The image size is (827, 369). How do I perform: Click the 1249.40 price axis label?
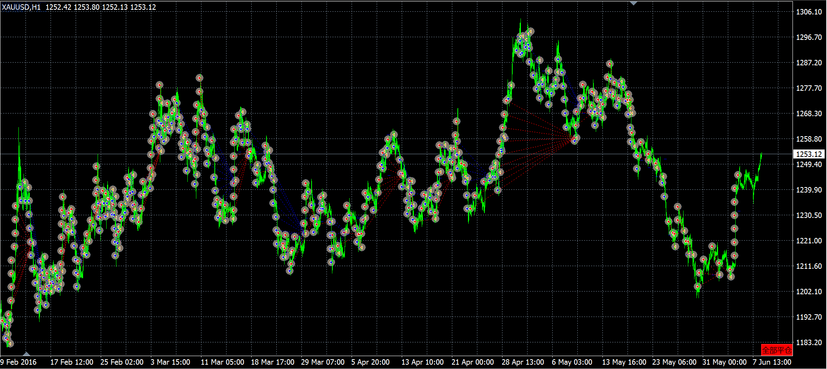tap(809, 164)
